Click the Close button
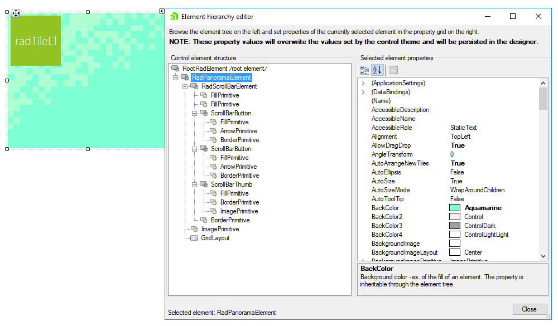The height and width of the screenshot is (326, 558). click(529, 309)
